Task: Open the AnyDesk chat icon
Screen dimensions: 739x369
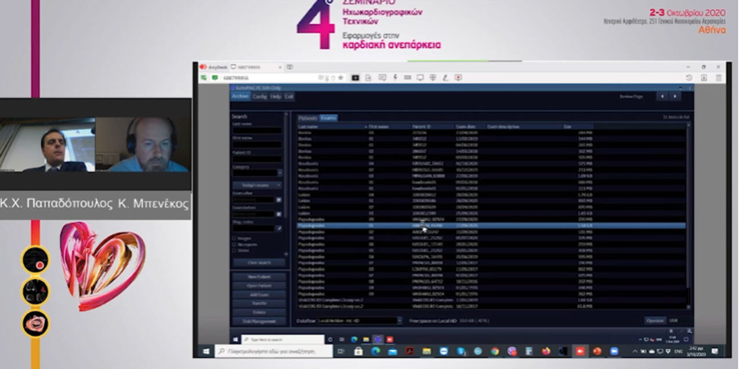Action: [382, 77]
